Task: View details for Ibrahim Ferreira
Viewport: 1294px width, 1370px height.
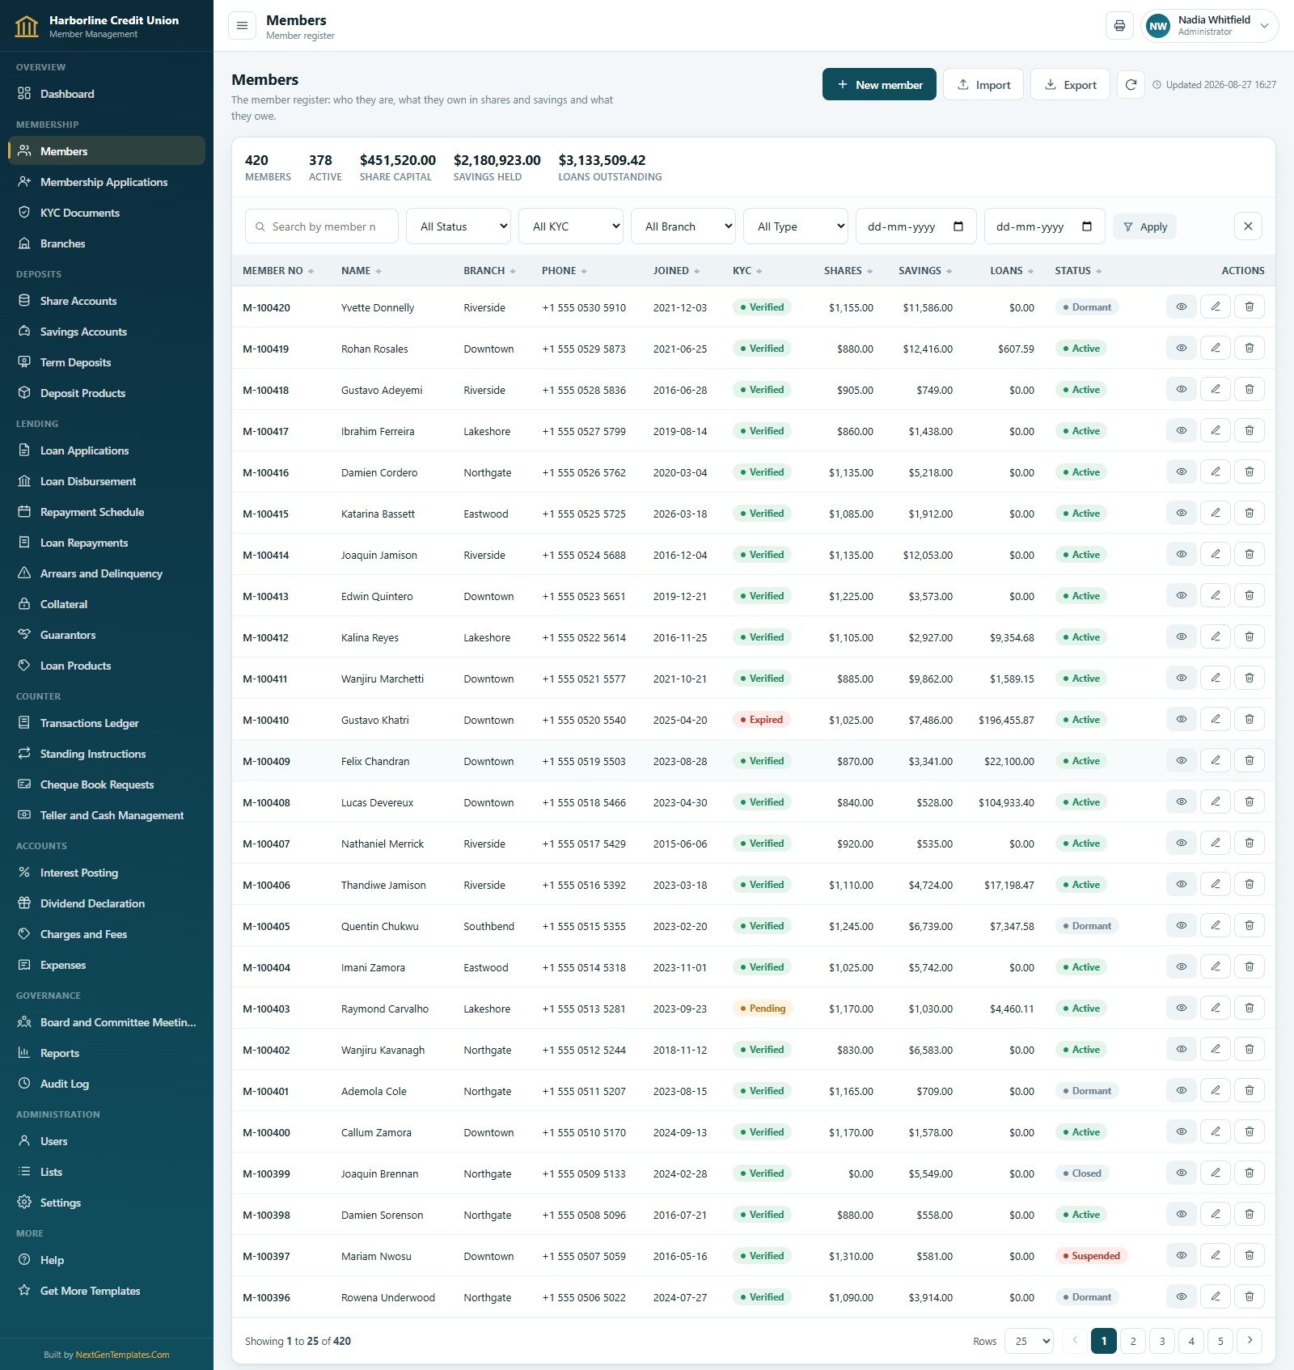Action: tap(1182, 431)
